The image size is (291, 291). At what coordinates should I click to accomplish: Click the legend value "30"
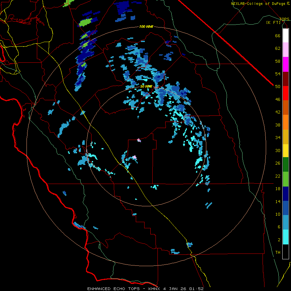click(278, 150)
